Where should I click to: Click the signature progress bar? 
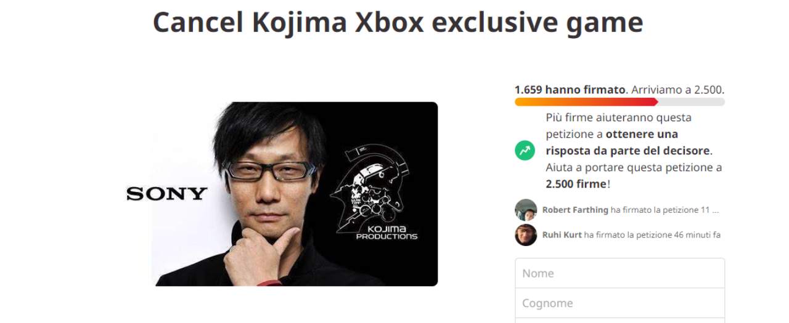619,102
